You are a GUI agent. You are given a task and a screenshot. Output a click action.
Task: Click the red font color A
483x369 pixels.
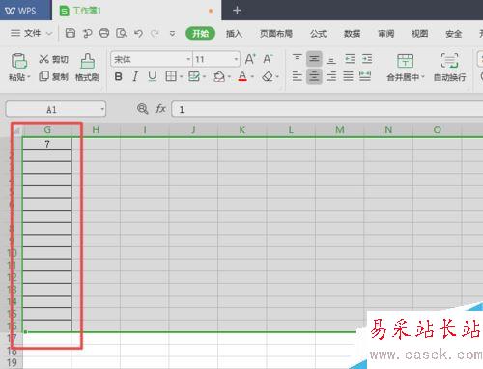coord(242,76)
